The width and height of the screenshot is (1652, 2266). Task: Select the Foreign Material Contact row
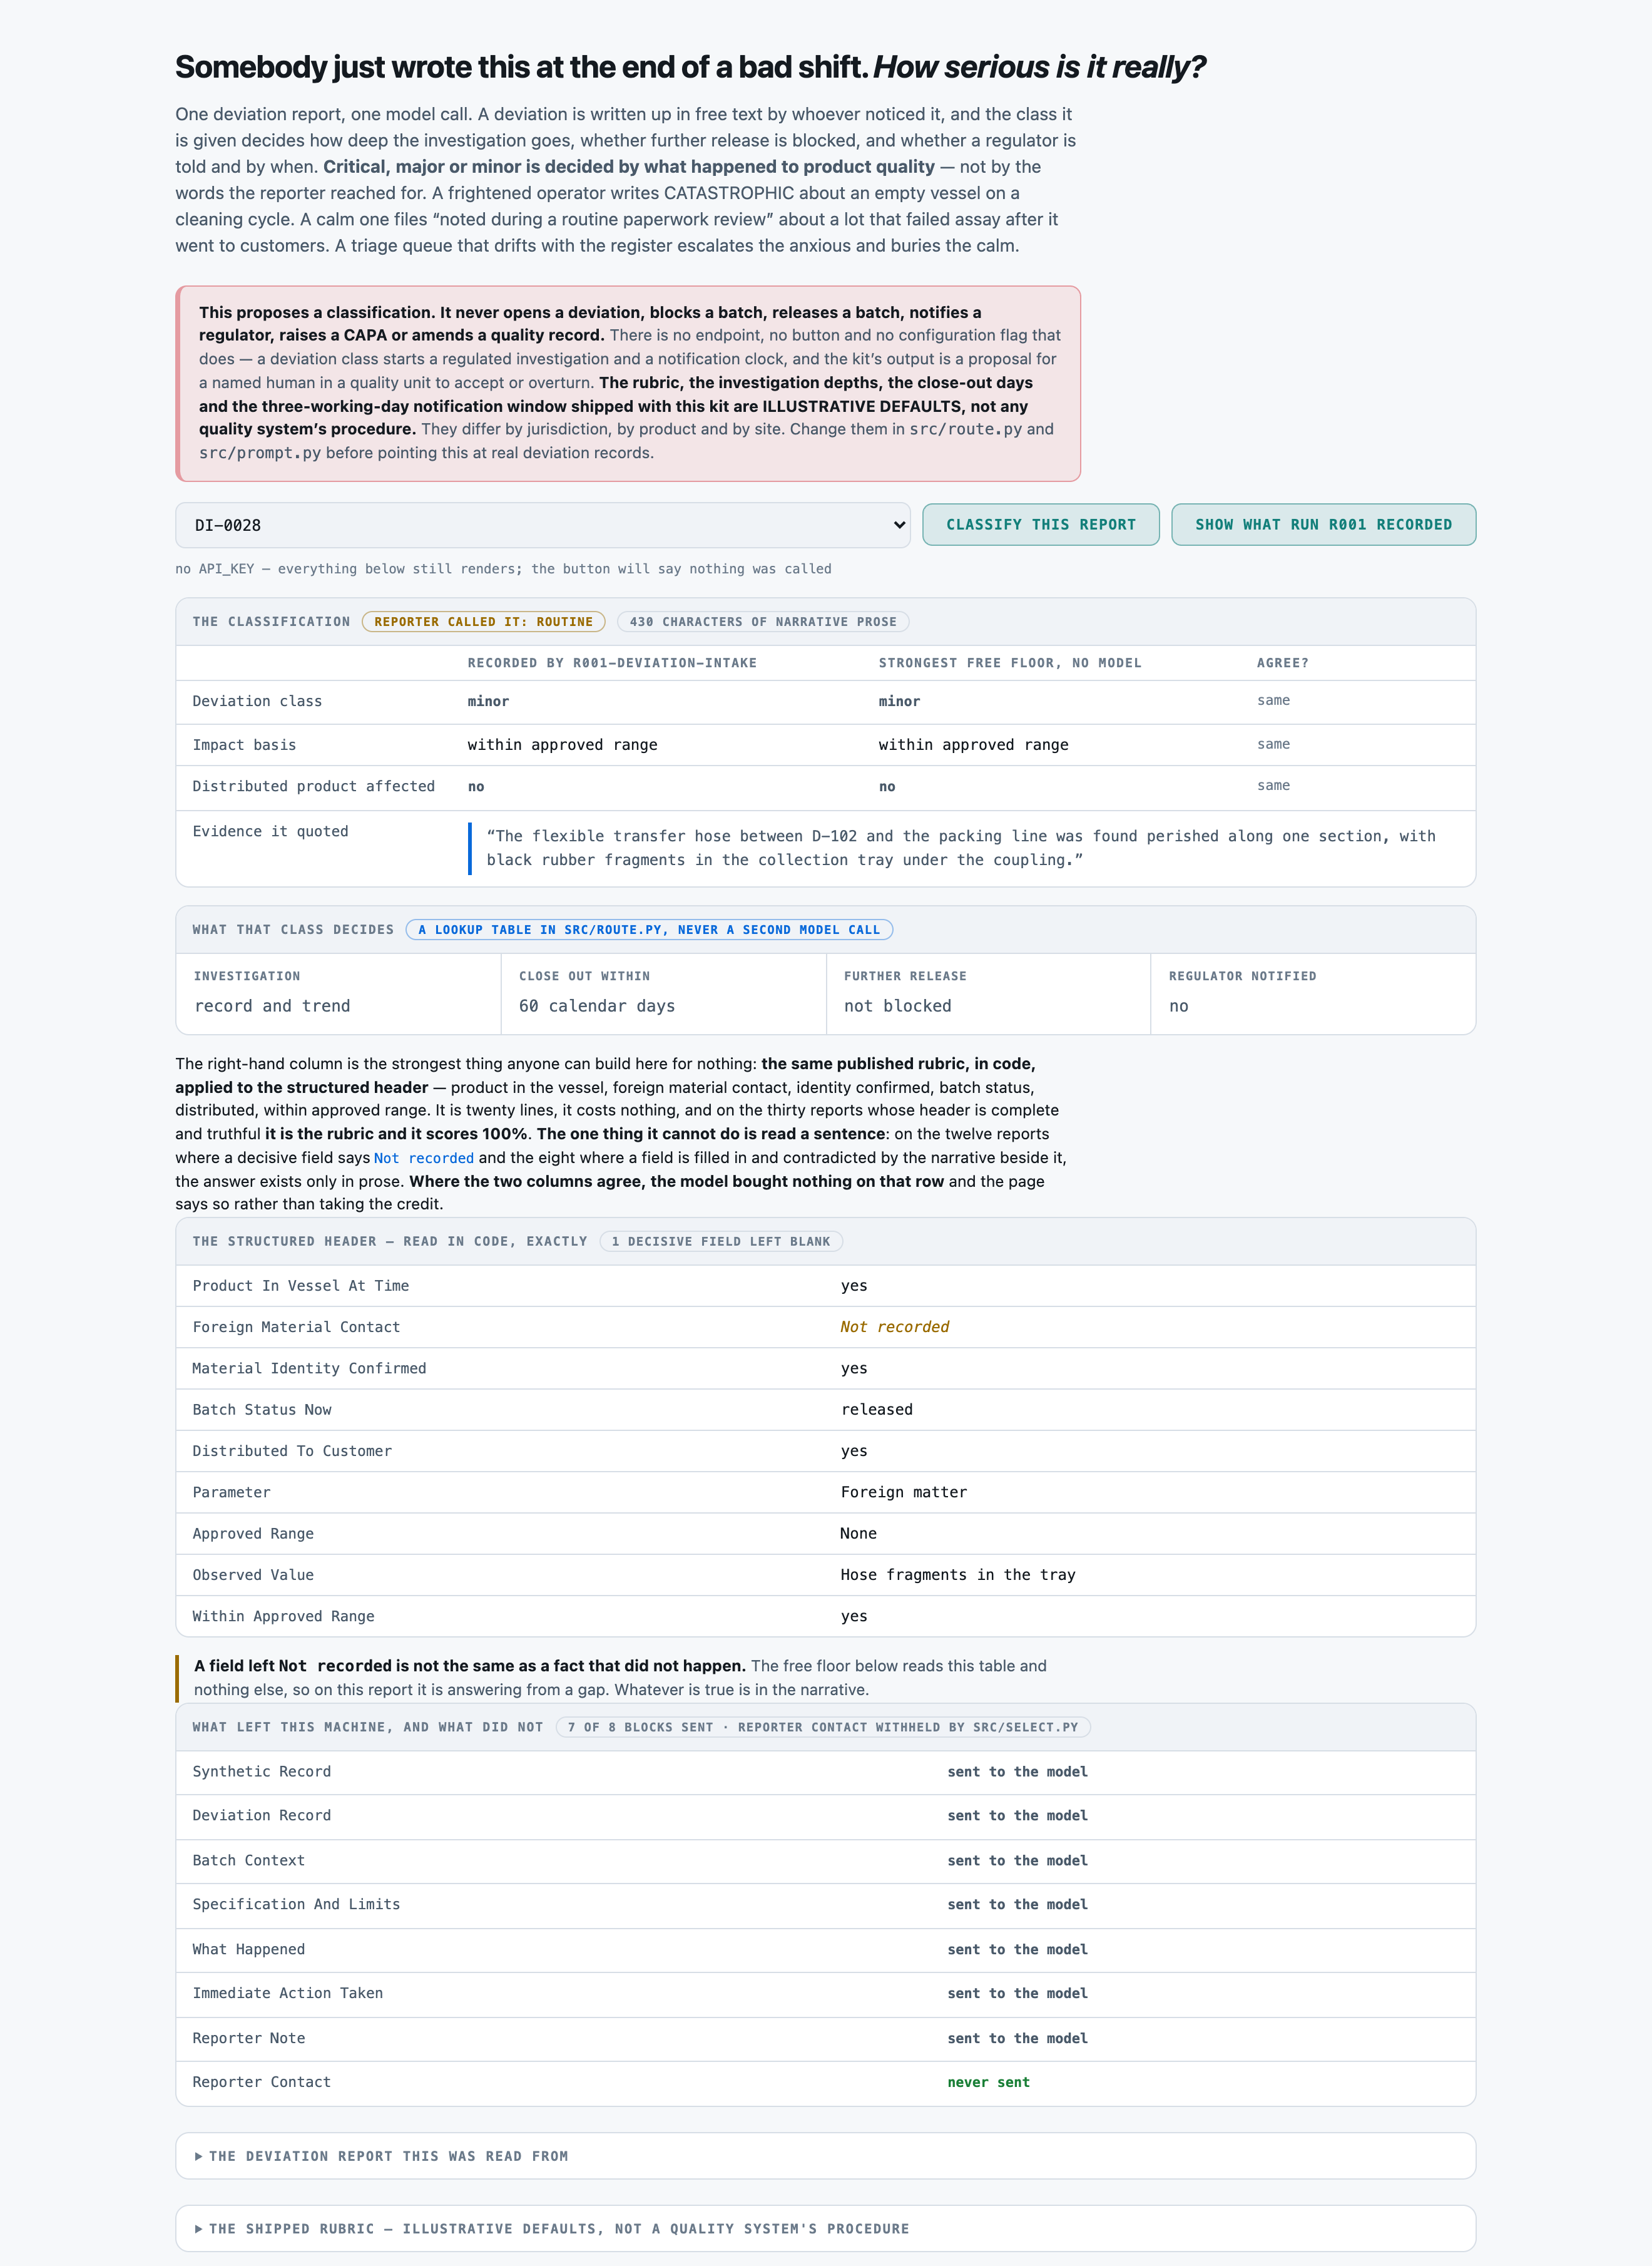825,1328
